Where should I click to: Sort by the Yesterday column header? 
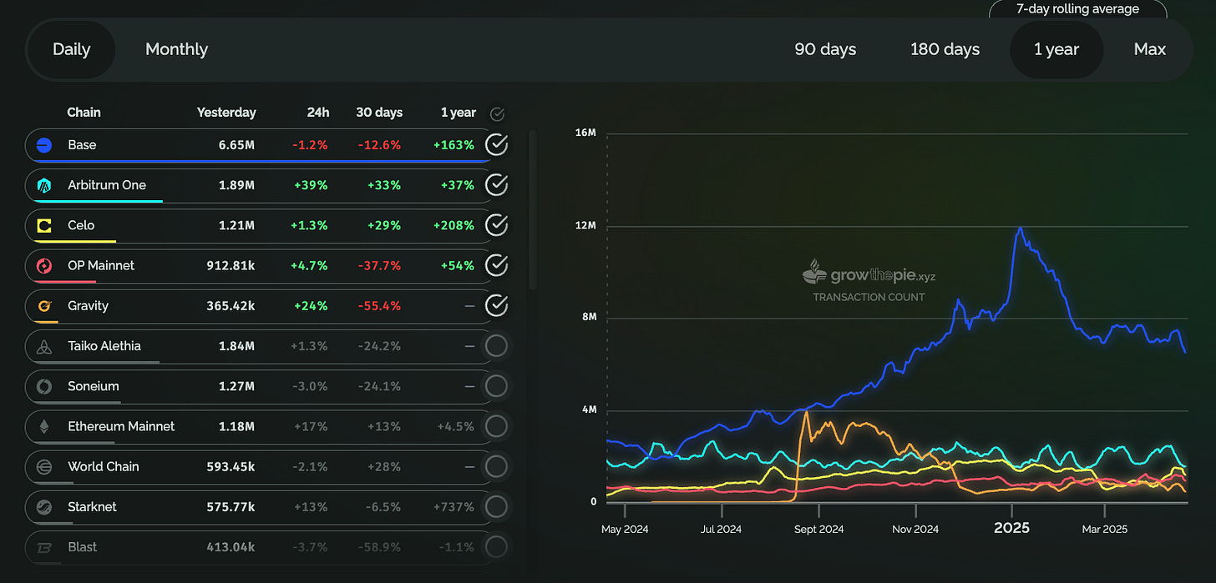pos(226,113)
